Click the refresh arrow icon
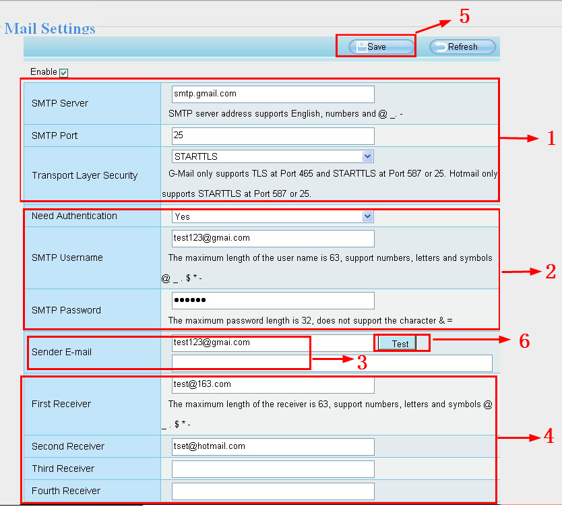The width and height of the screenshot is (562, 513). (441, 47)
